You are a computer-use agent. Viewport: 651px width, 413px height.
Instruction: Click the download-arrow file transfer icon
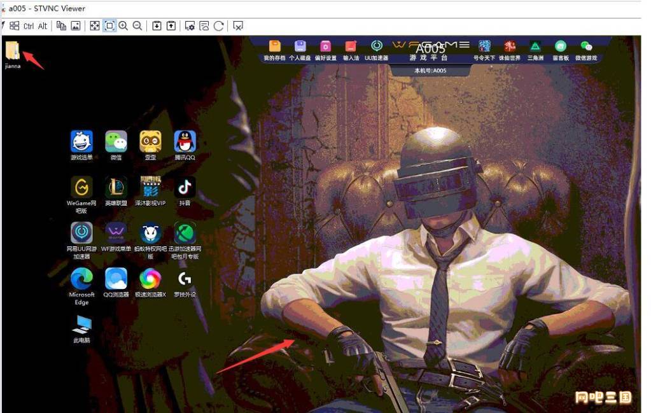(157, 25)
